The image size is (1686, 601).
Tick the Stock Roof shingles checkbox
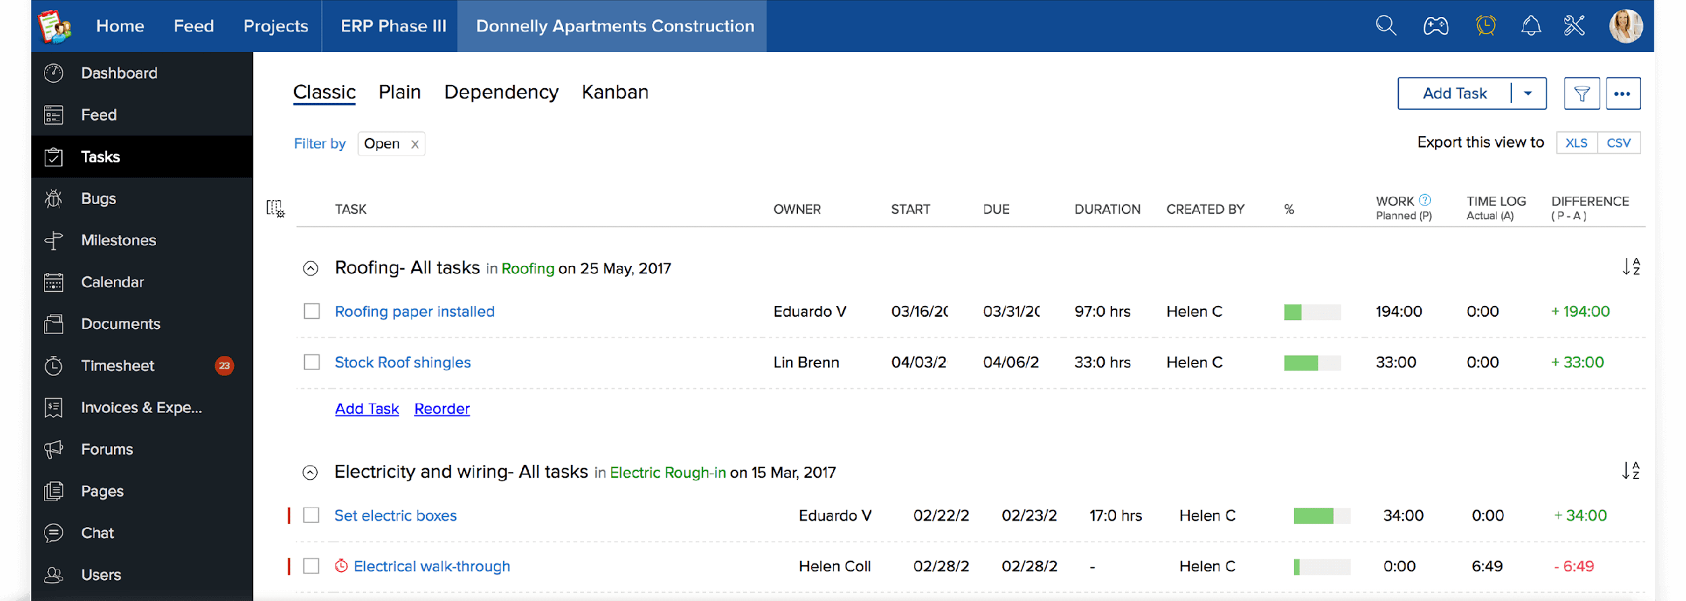click(x=312, y=362)
